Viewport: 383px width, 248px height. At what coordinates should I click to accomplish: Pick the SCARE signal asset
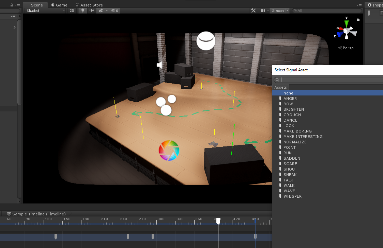pos(327,164)
